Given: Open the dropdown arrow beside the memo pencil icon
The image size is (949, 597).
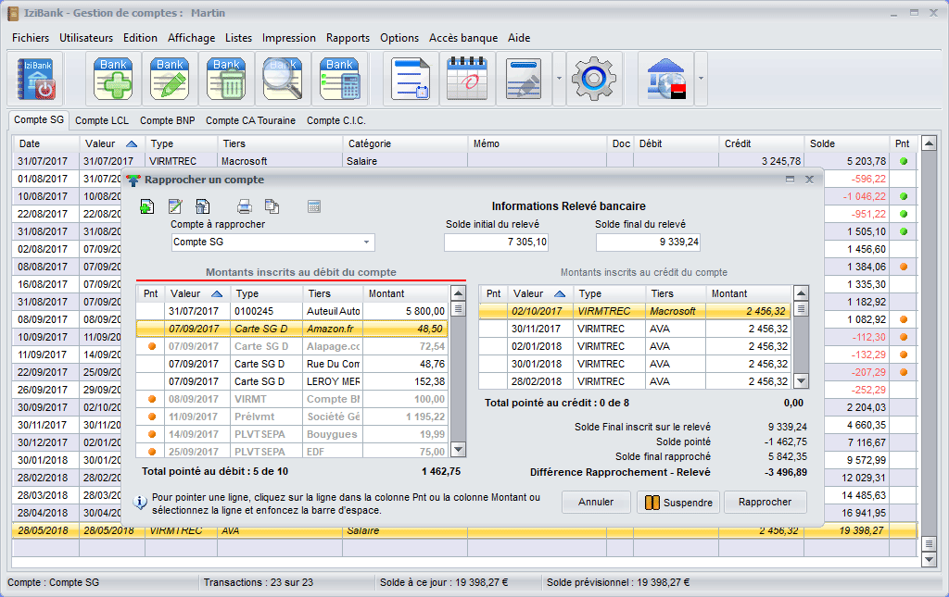Looking at the screenshot, I should pos(559,79).
